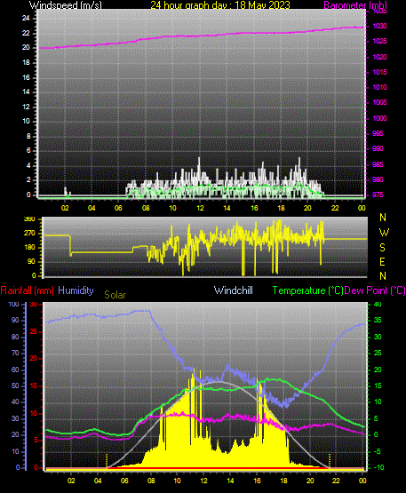Click the S compass letter
The image size is (406, 493).
click(x=382, y=248)
